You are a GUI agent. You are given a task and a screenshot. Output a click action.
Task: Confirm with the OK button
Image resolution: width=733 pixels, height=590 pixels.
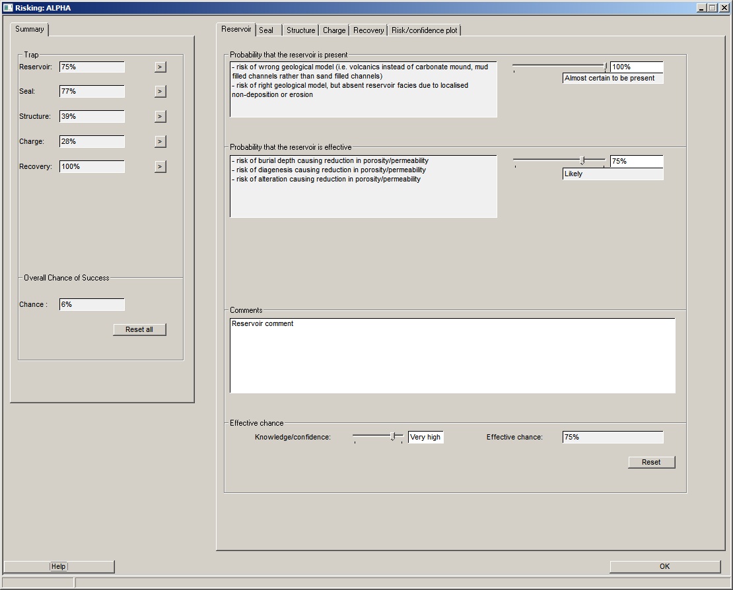point(664,566)
